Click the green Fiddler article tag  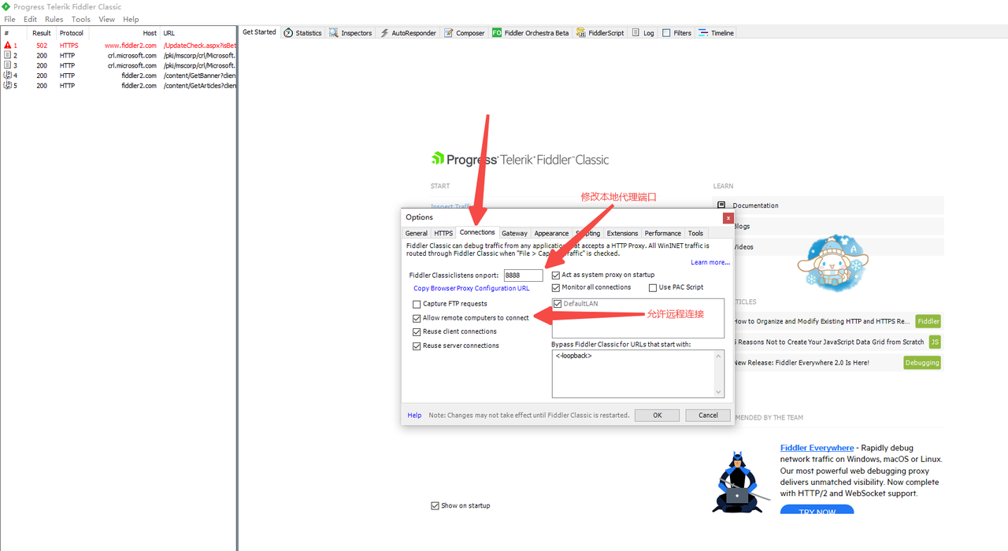(x=928, y=321)
